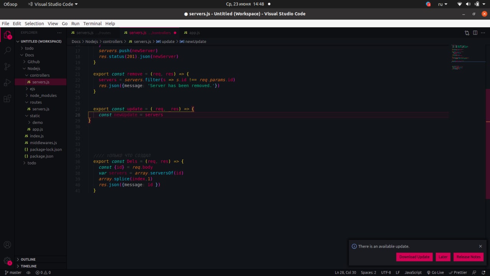Open package.json in the file explorer
Screen dimensions: 490x276
click(x=41, y=156)
